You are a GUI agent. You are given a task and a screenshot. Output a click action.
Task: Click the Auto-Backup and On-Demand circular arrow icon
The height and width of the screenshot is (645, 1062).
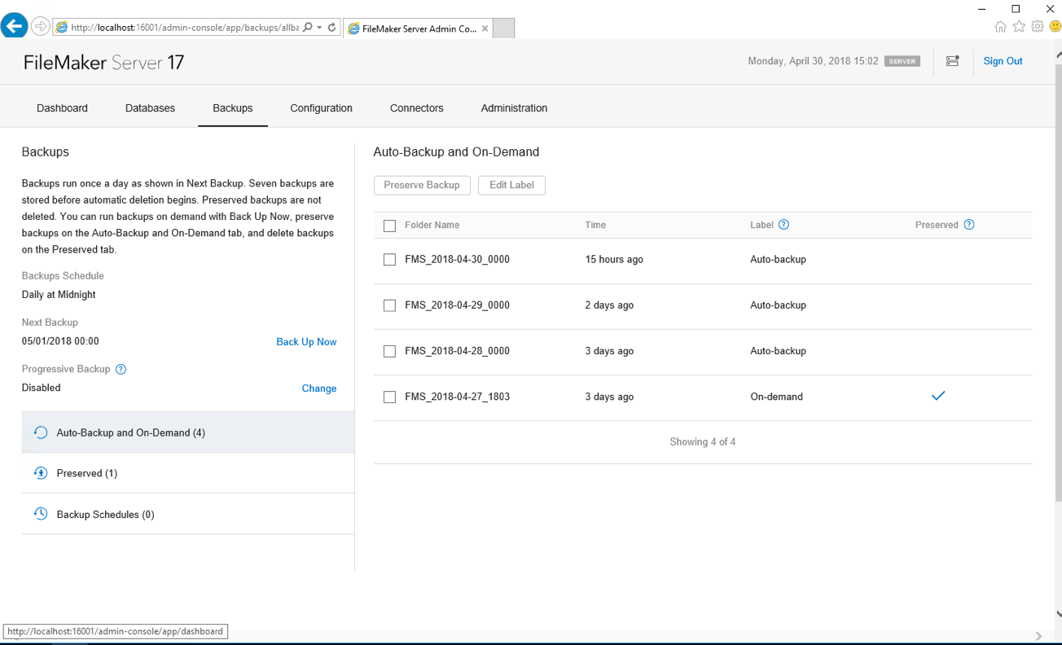pyautogui.click(x=41, y=432)
